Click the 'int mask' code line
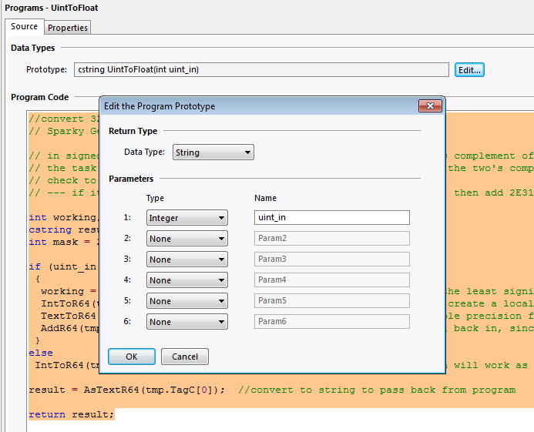 [64, 242]
